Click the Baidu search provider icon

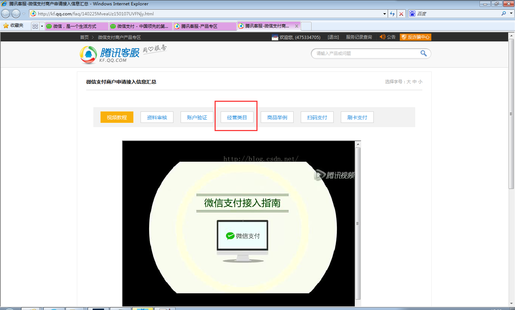[412, 14]
